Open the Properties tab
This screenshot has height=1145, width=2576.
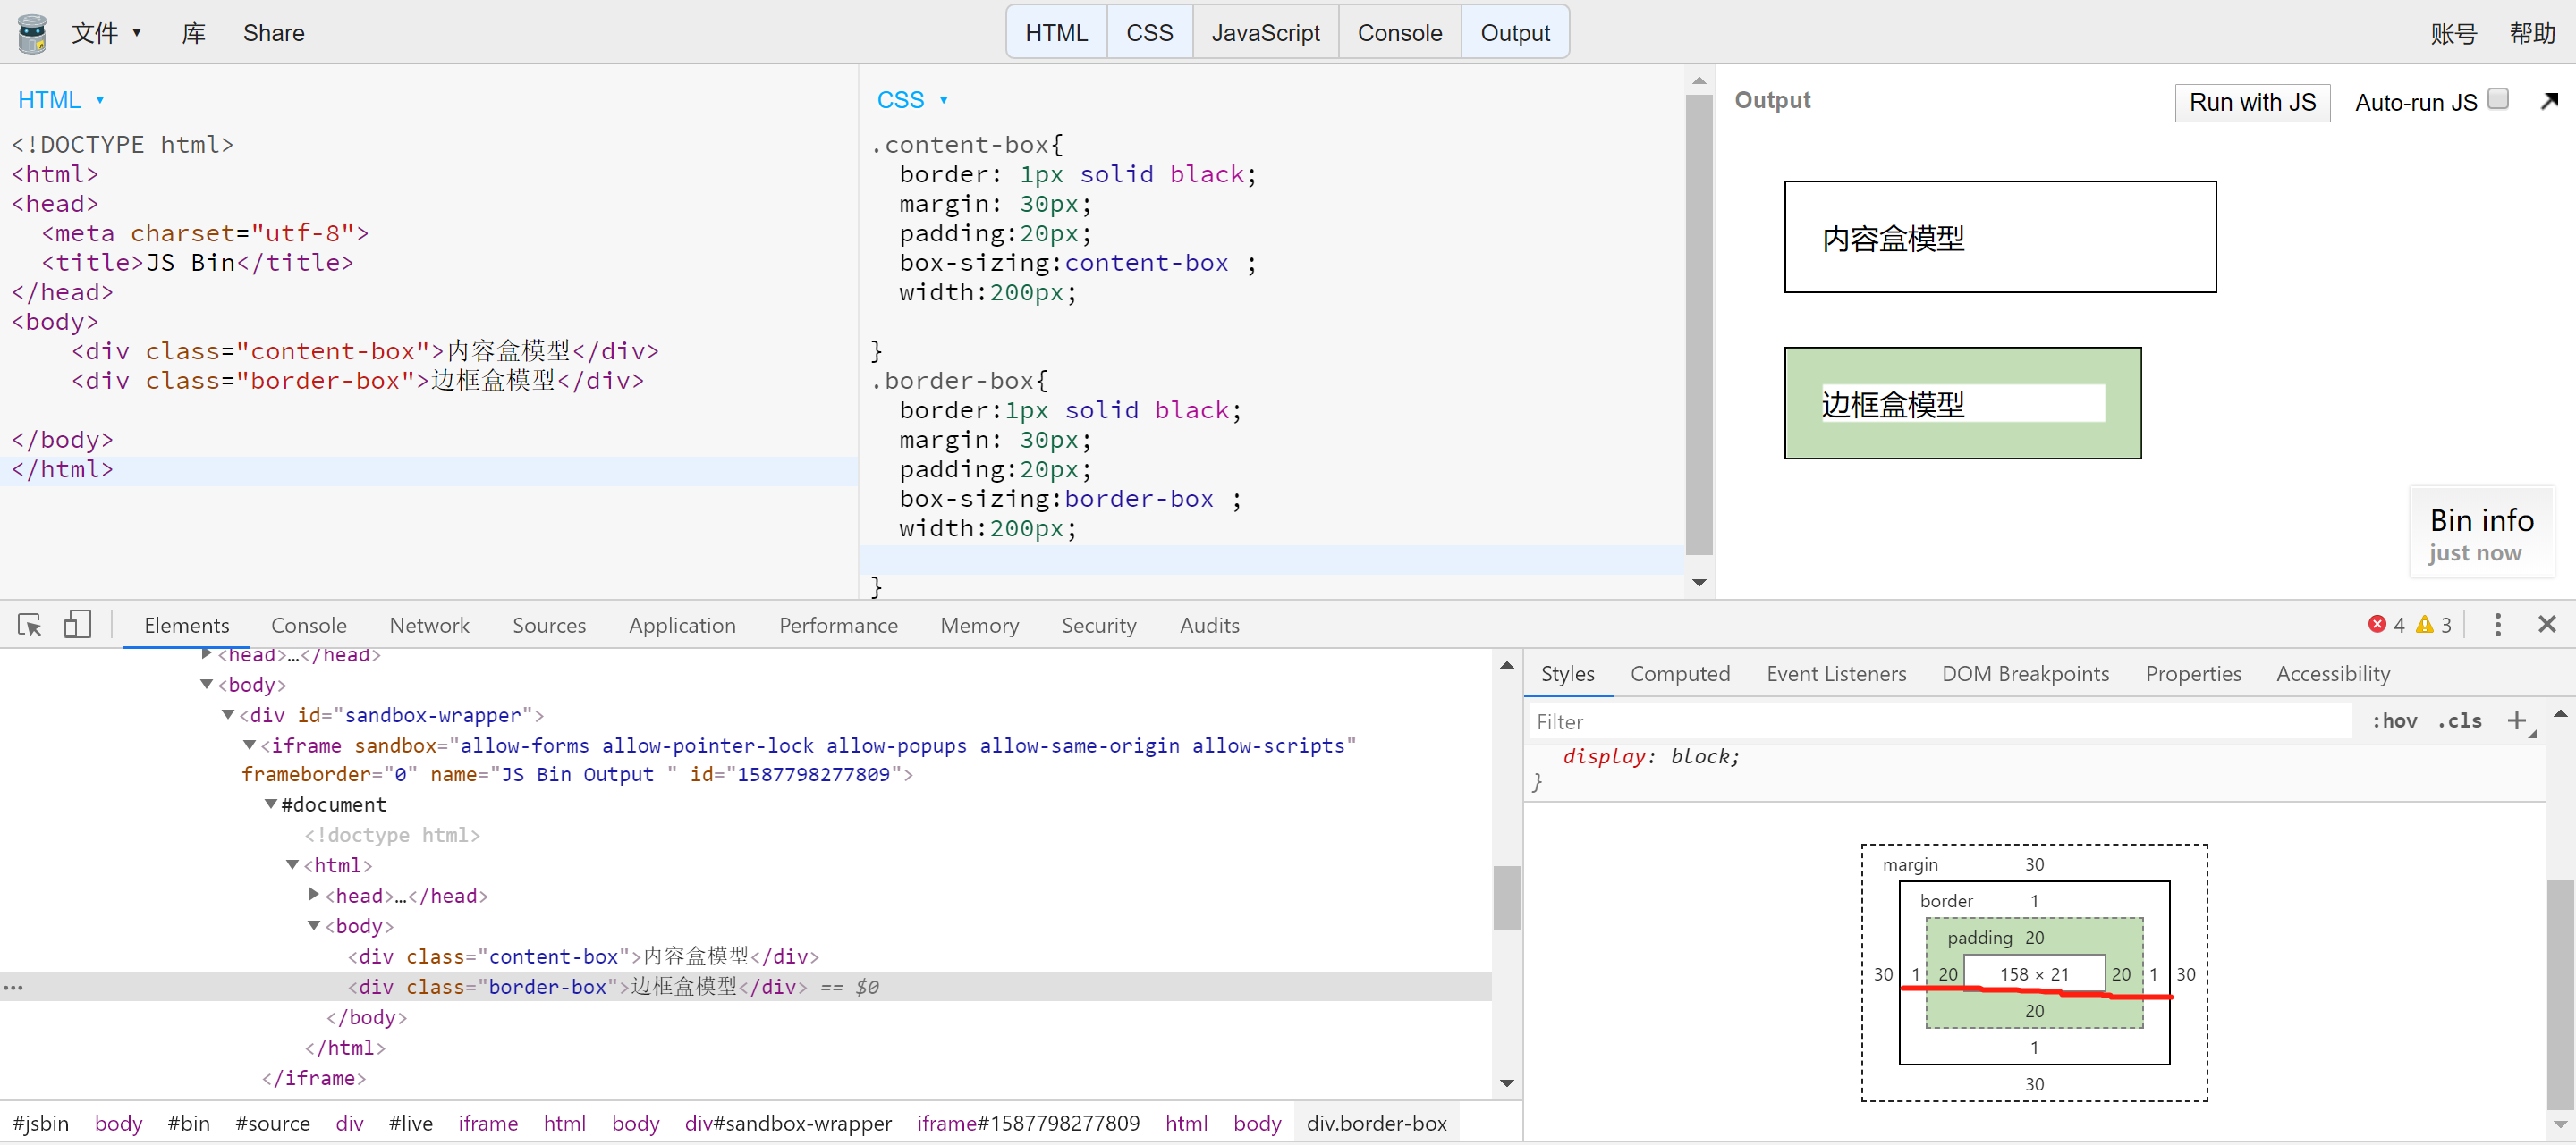coord(2193,673)
